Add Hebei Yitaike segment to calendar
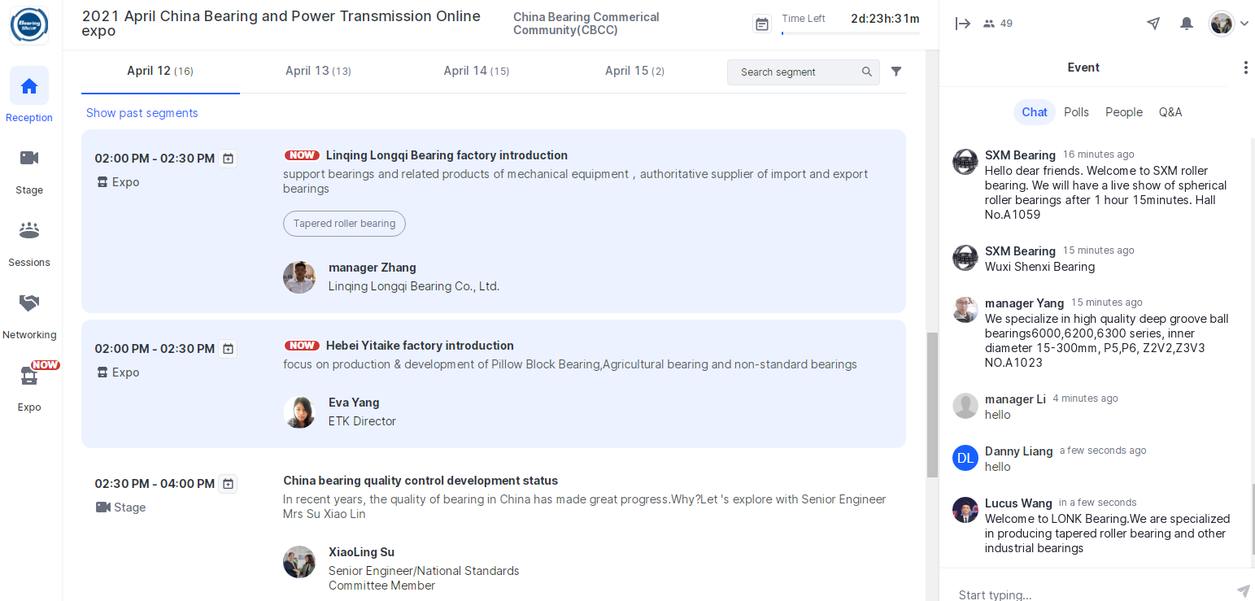 (229, 349)
